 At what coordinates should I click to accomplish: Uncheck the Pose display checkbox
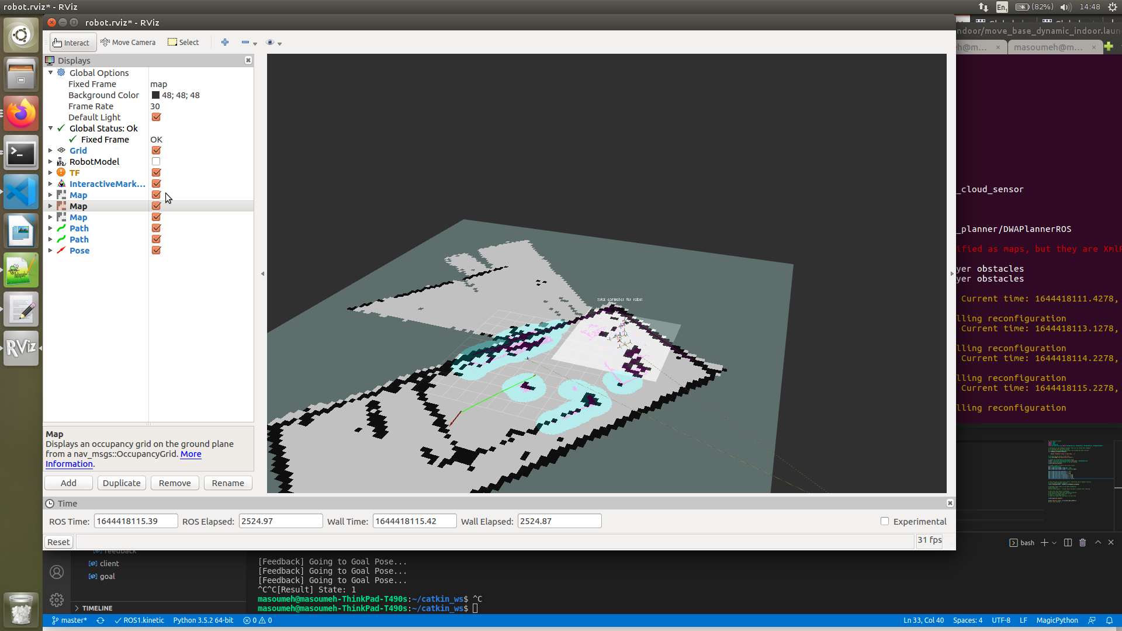[x=156, y=250]
